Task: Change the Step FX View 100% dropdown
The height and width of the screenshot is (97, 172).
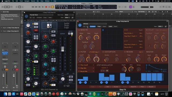Action: click(x=161, y=26)
